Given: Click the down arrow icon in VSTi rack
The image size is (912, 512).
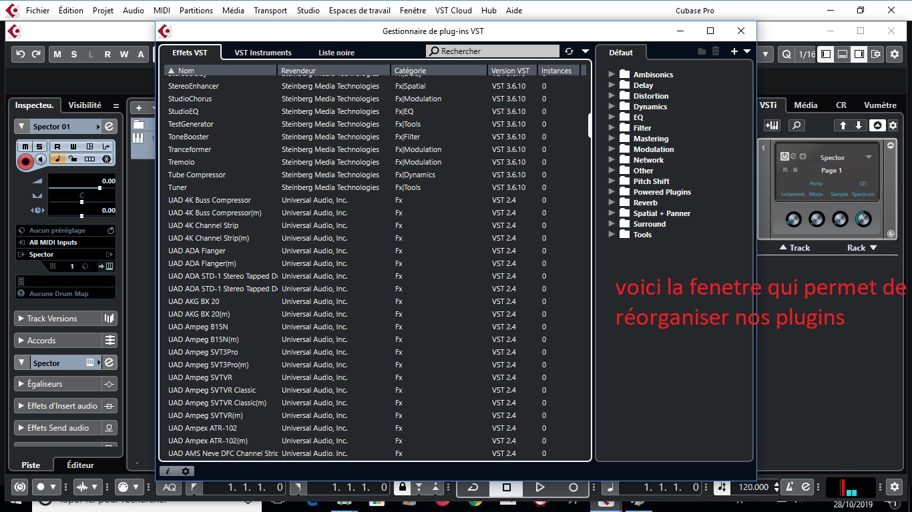Looking at the screenshot, I should (859, 125).
